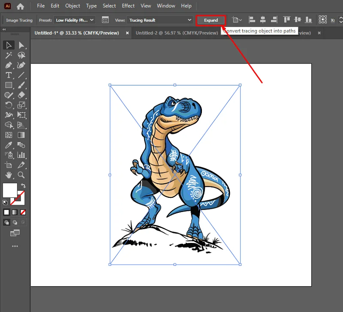Set paint mode to Gradient
This screenshot has height=312, width=343.
pos(15,212)
